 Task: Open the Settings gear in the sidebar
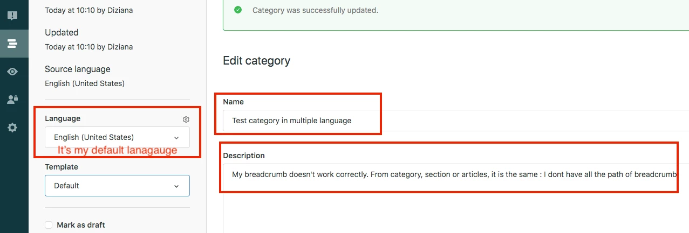click(12, 128)
